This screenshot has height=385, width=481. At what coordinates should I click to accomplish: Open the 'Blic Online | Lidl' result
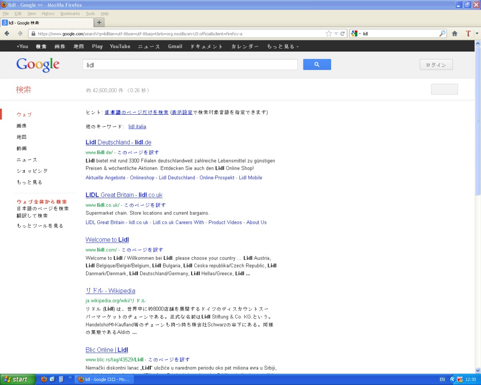[x=107, y=350]
